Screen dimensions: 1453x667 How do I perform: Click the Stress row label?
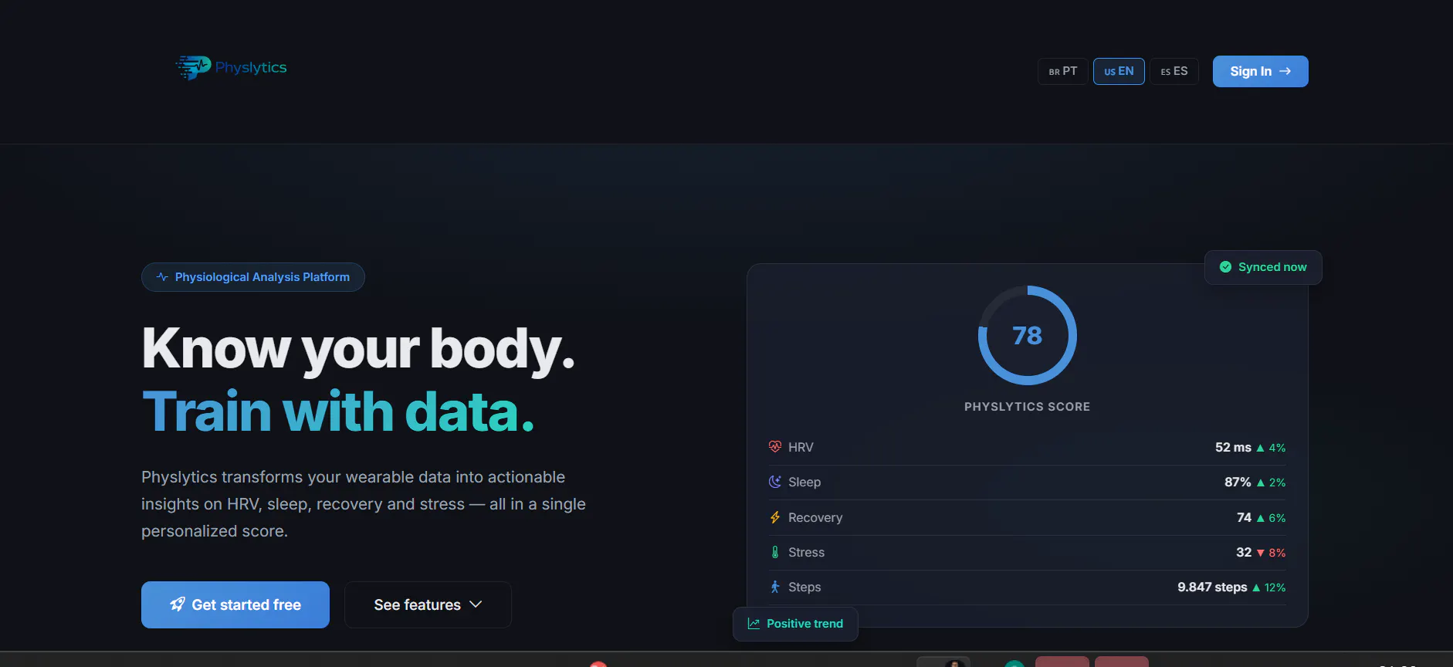tap(806, 553)
